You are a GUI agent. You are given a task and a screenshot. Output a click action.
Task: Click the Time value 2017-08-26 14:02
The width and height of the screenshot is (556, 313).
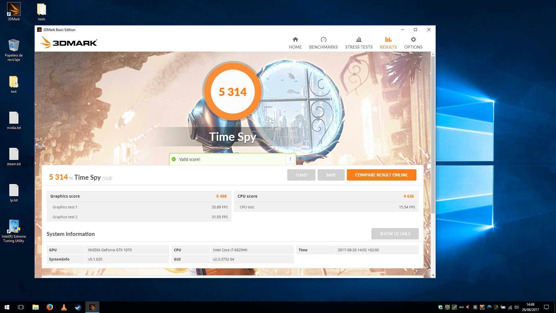[x=358, y=250]
